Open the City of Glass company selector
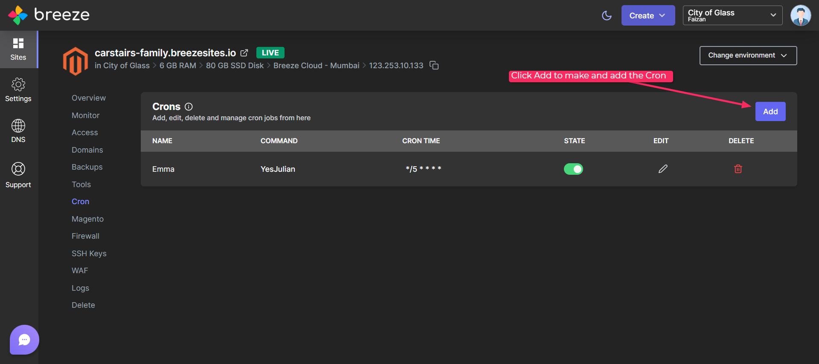Screen dimensions: 819x364 pyautogui.click(x=732, y=15)
